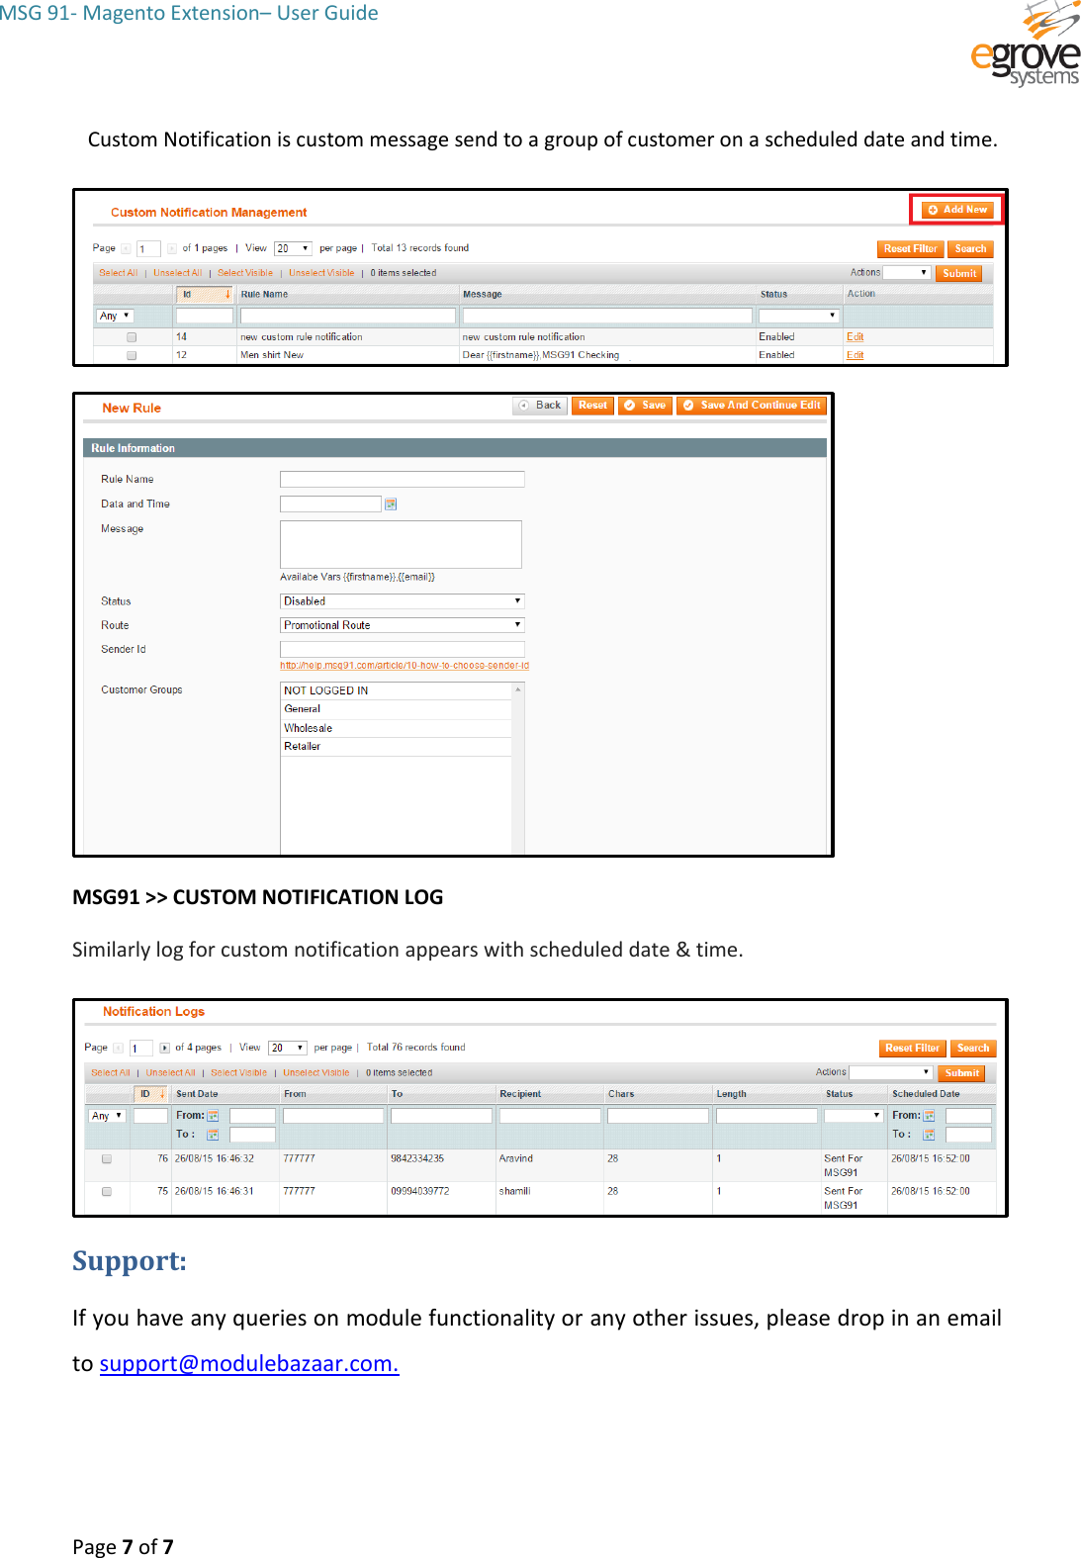Select NOT LOGGED IN customer group

pyautogui.click(x=396, y=690)
